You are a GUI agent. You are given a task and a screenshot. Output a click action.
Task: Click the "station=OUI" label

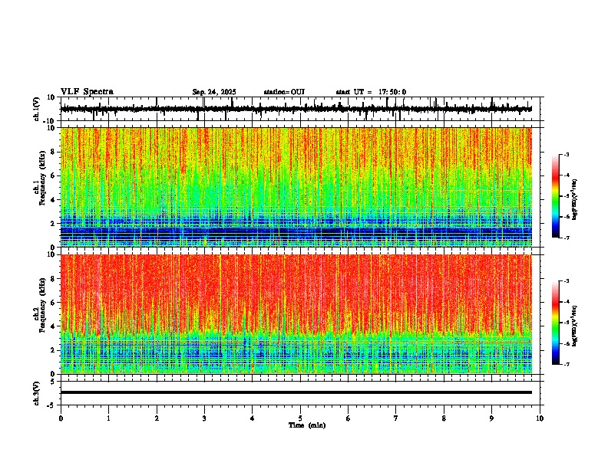pyautogui.click(x=284, y=92)
